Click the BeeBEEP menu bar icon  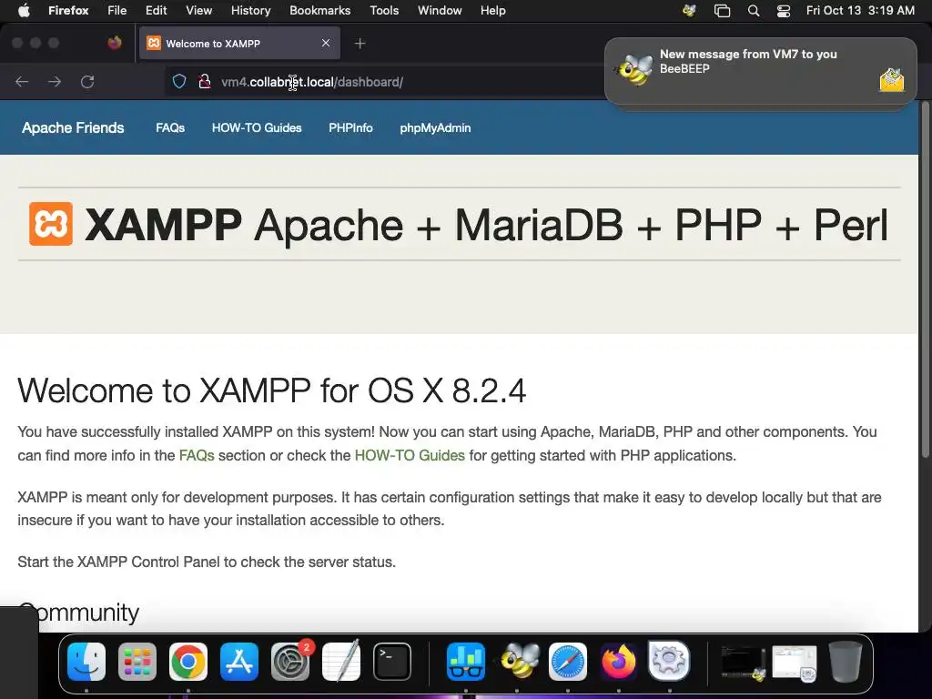coord(690,10)
